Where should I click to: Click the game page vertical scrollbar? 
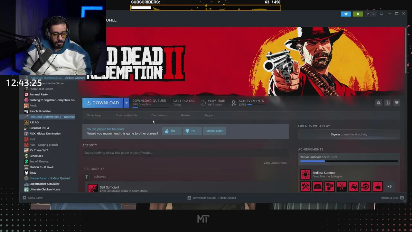point(406,50)
